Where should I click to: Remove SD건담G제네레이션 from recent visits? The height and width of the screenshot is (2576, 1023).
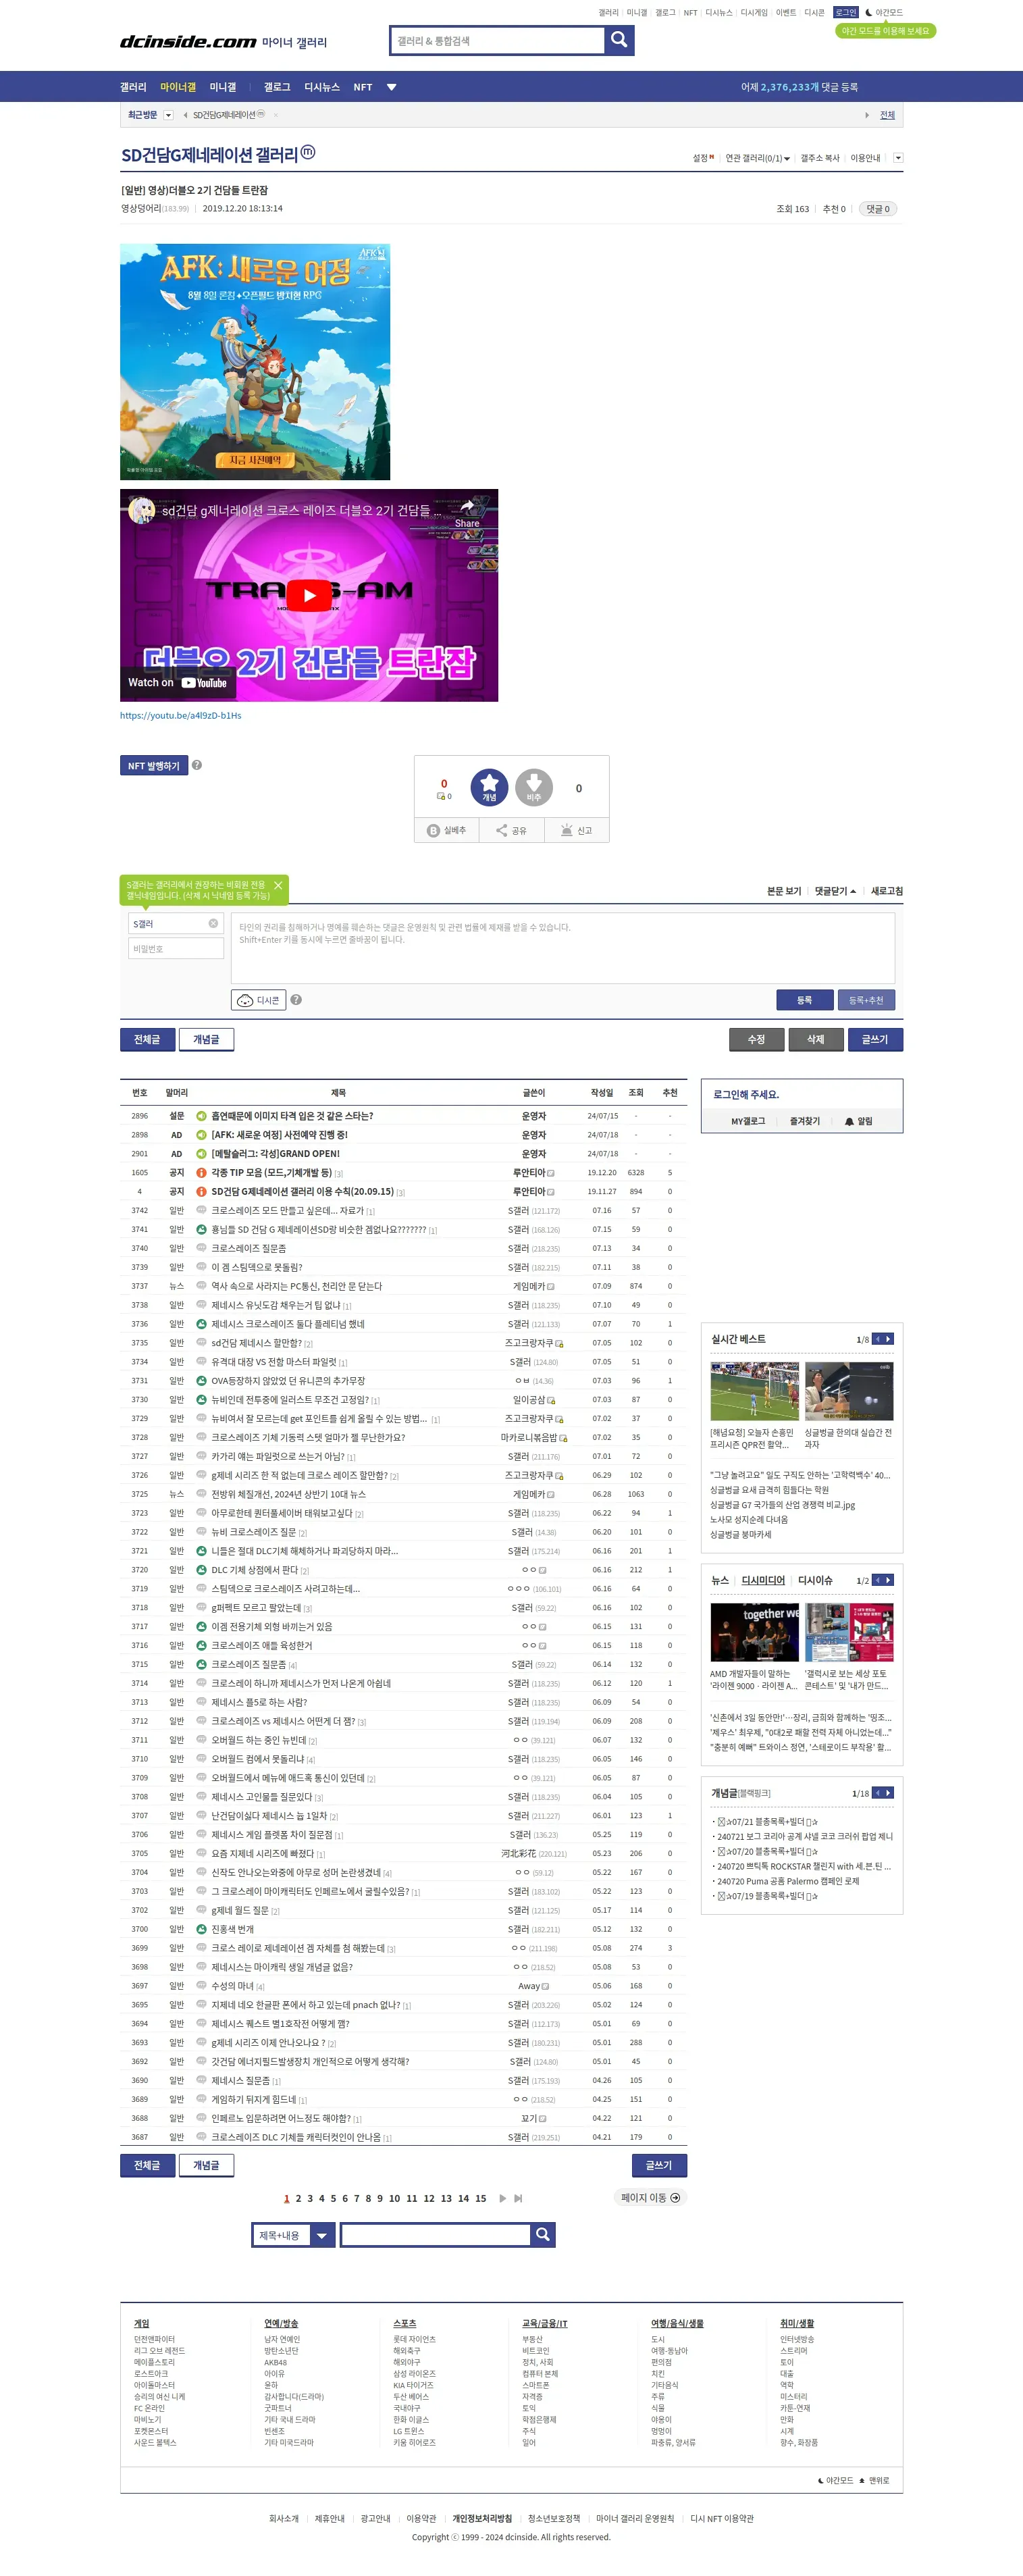[275, 115]
